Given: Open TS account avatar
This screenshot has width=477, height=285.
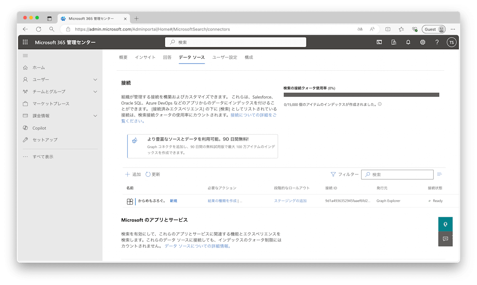Looking at the screenshot, I should pos(451,42).
